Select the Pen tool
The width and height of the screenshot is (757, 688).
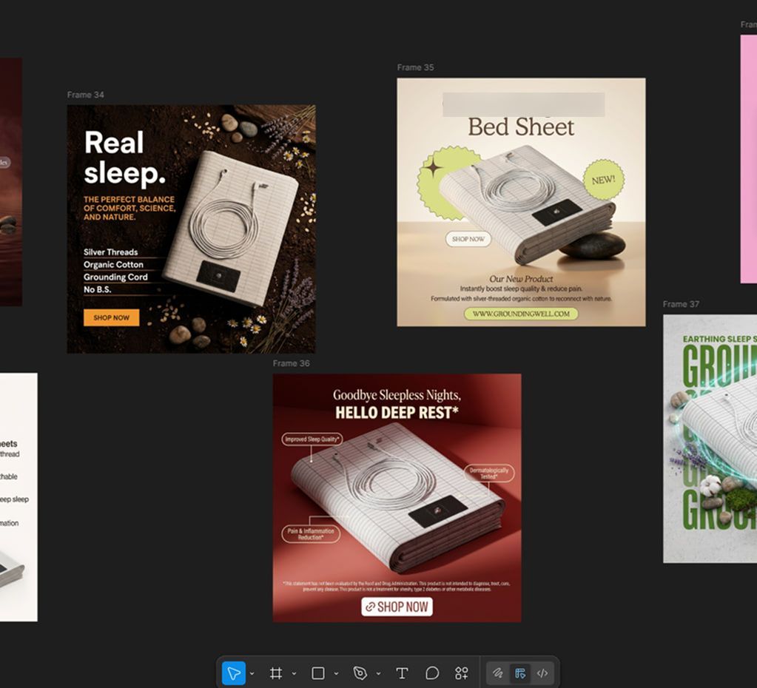click(360, 673)
